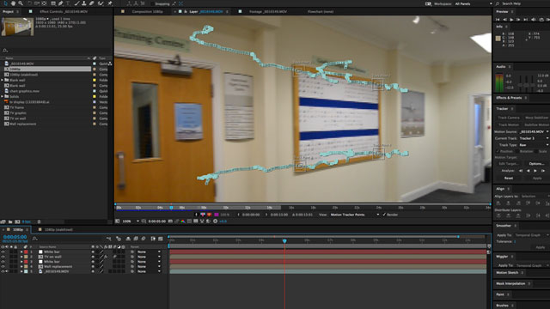Delete selected project item with trash icon

coord(39,221)
